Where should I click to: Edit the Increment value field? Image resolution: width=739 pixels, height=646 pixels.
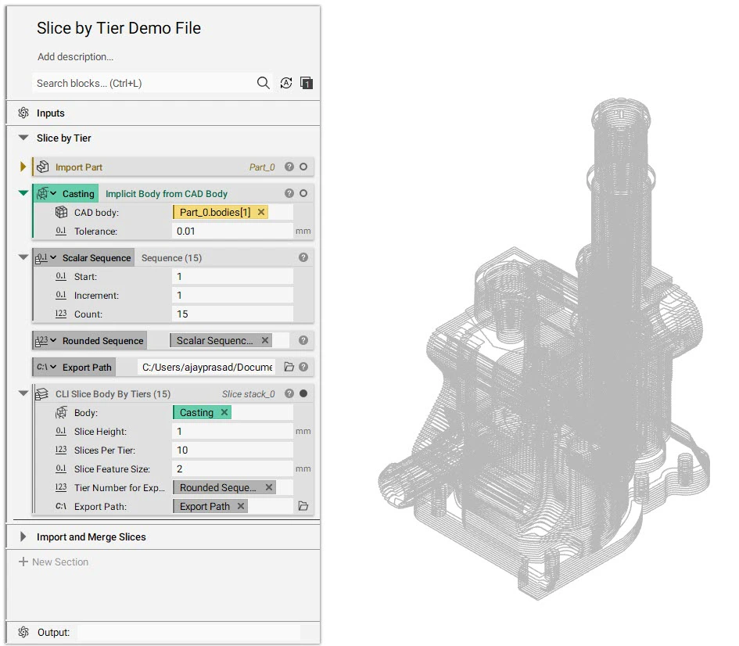click(x=232, y=295)
